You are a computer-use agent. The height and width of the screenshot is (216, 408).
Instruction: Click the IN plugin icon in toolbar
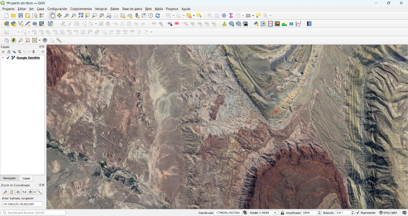[x=270, y=24]
